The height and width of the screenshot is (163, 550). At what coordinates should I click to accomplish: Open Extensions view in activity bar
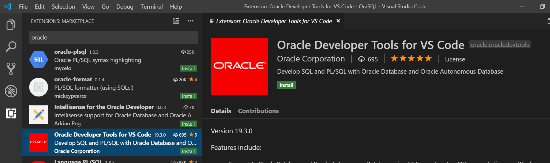pos(11,113)
